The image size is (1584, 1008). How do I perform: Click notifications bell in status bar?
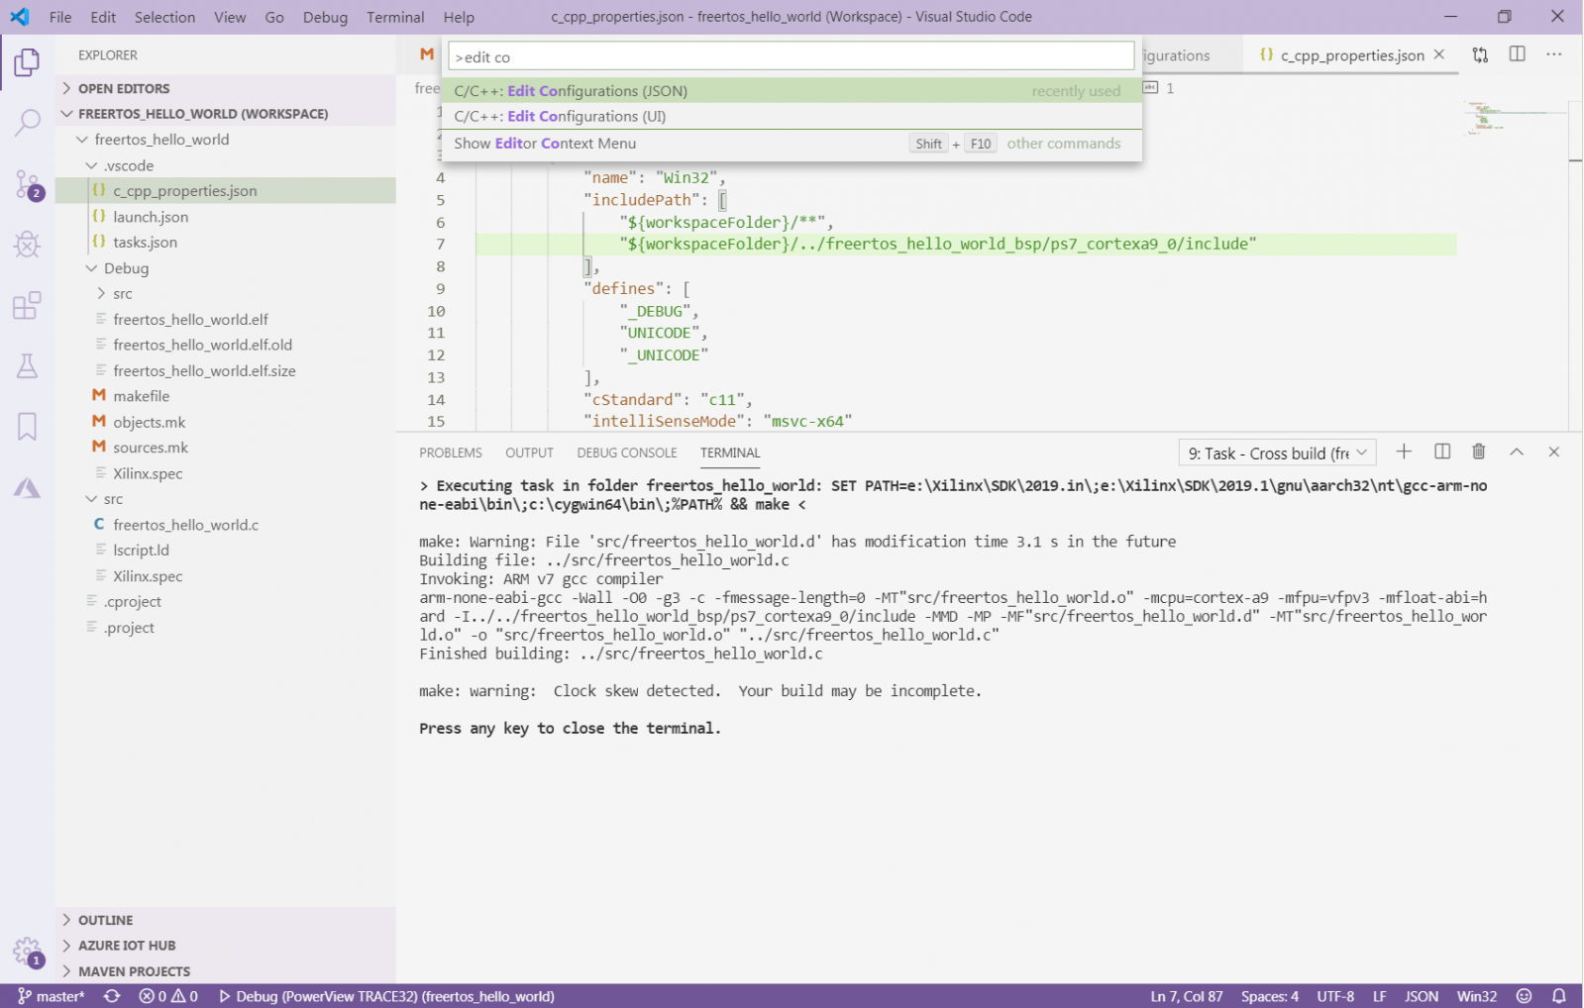click(1558, 996)
